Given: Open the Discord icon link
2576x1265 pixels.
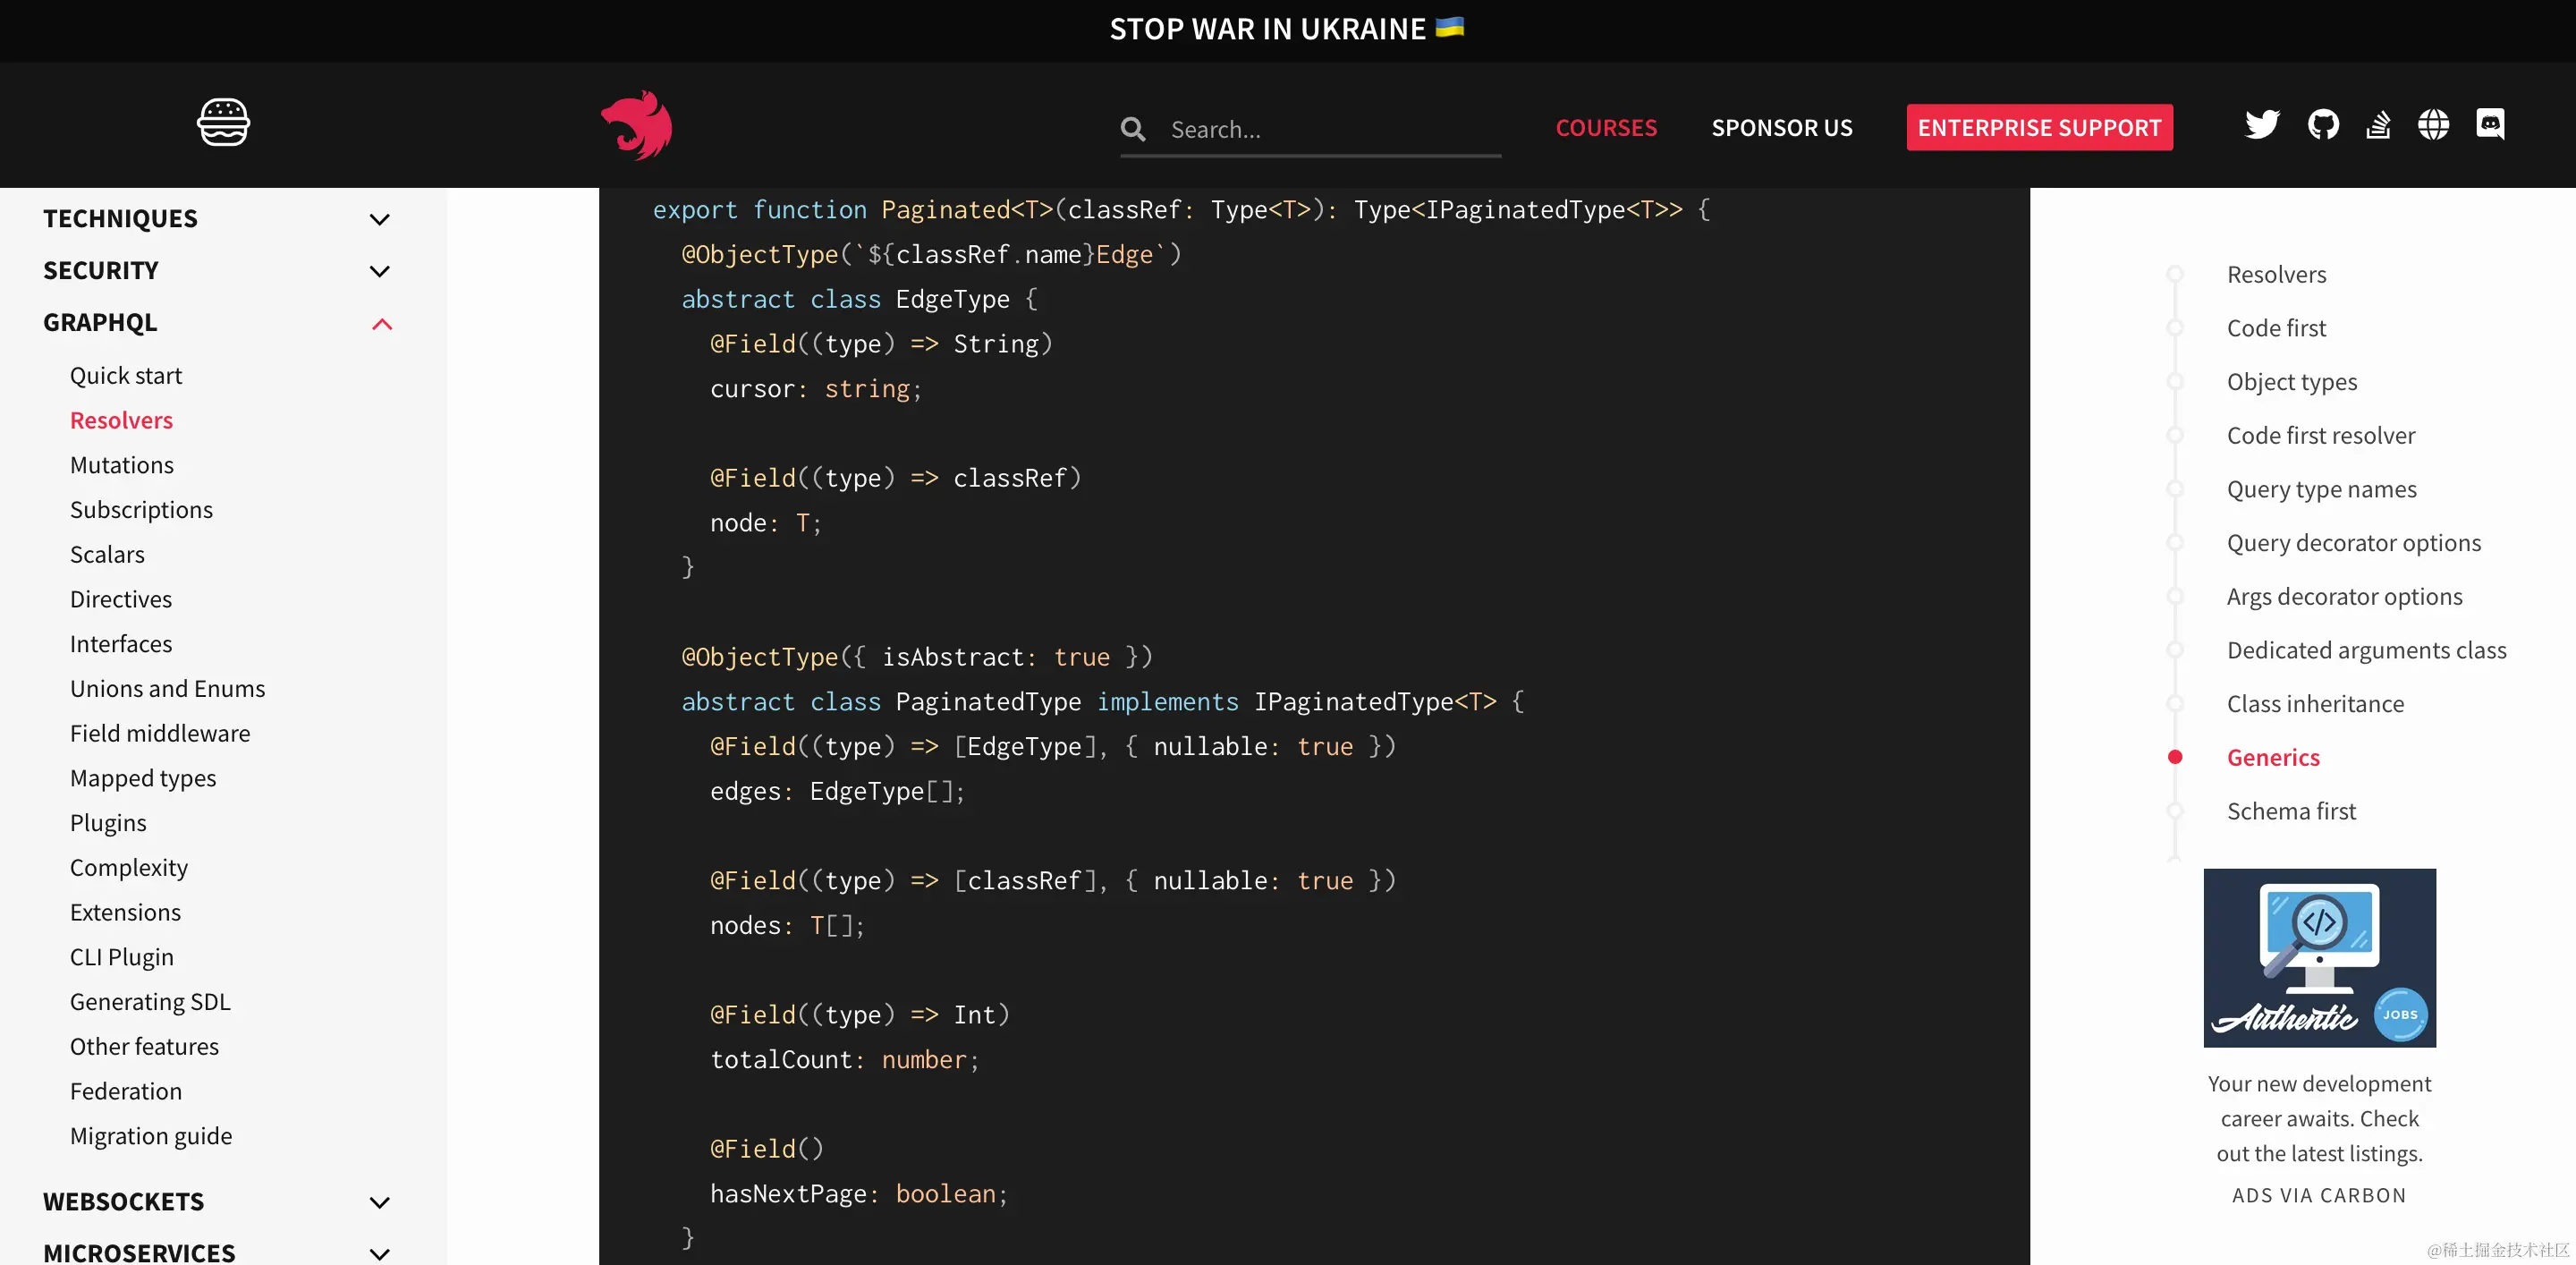Looking at the screenshot, I should (2490, 125).
